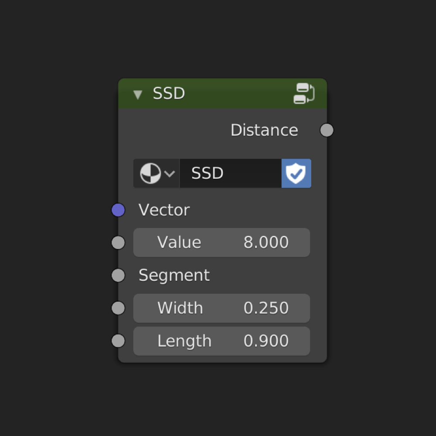Click the Vector input label
Screen dimensions: 436x436
point(164,210)
